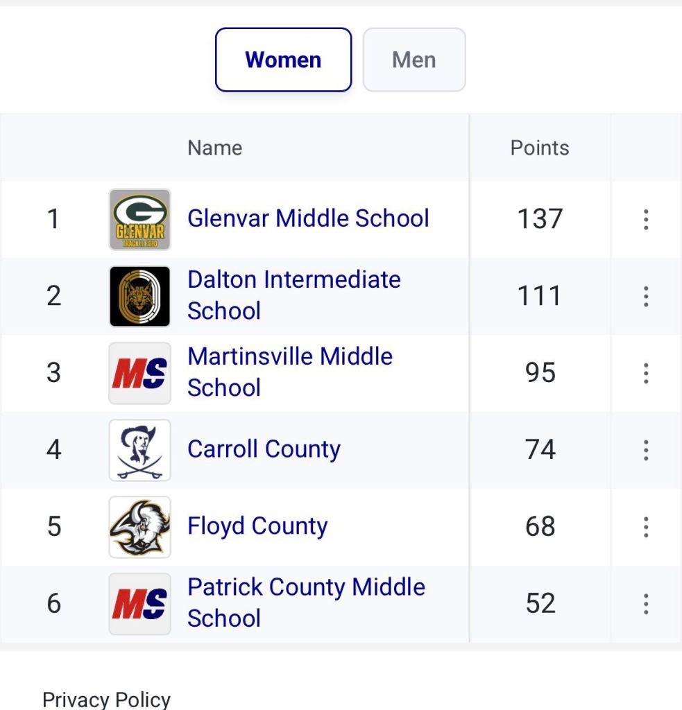
Task: Open the Dalton Intermediate School team link
Action: pyautogui.click(x=293, y=295)
